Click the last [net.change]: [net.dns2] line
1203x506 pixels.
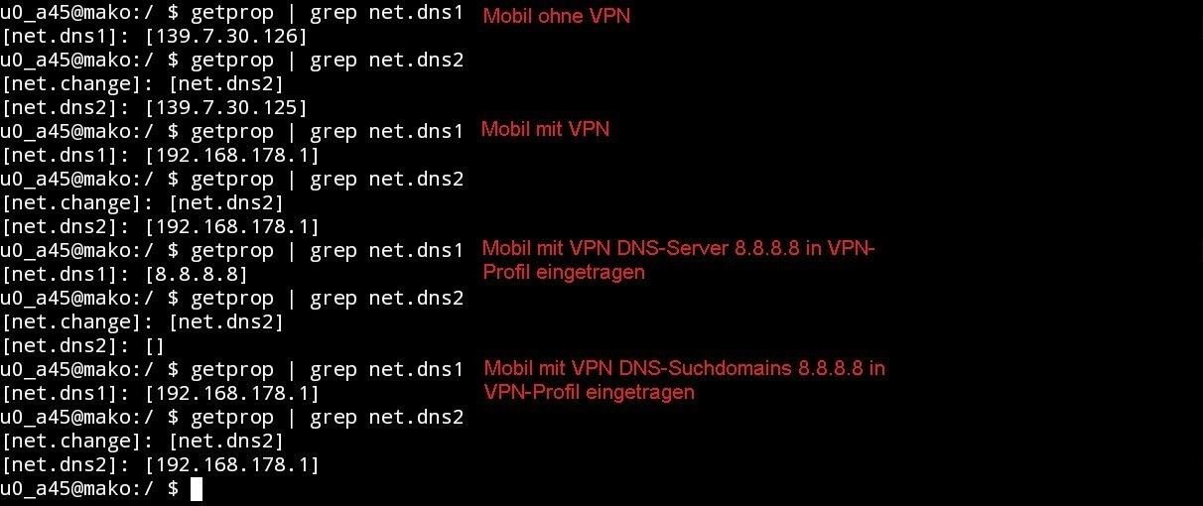pyautogui.click(x=142, y=442)
